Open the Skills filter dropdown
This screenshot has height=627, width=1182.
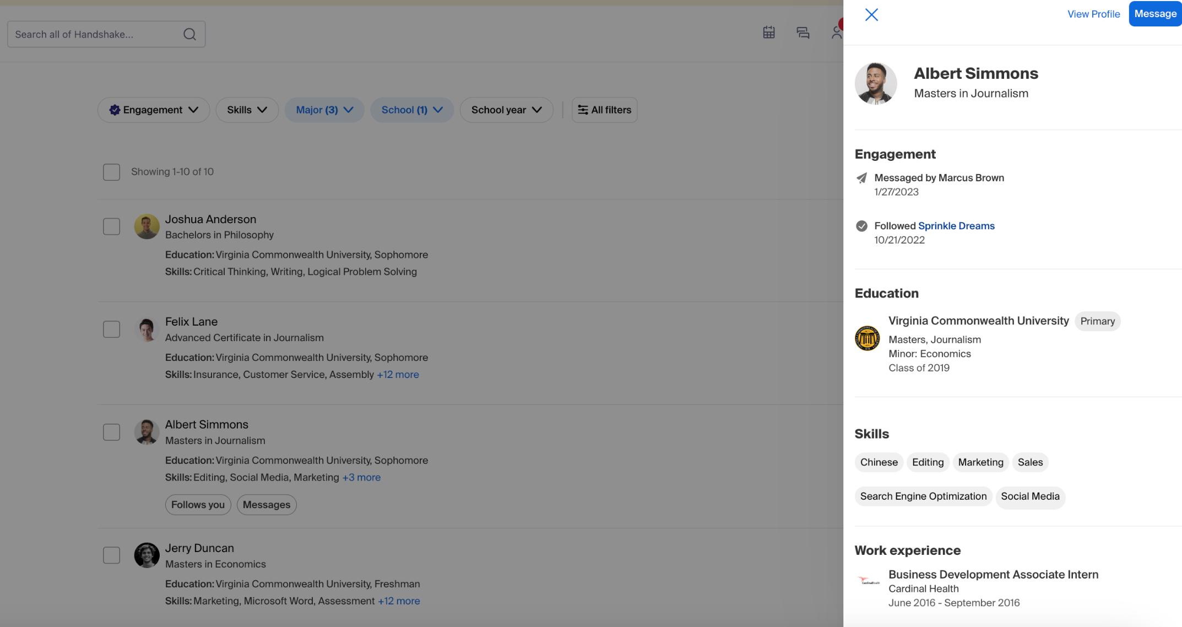coord(247,110)
